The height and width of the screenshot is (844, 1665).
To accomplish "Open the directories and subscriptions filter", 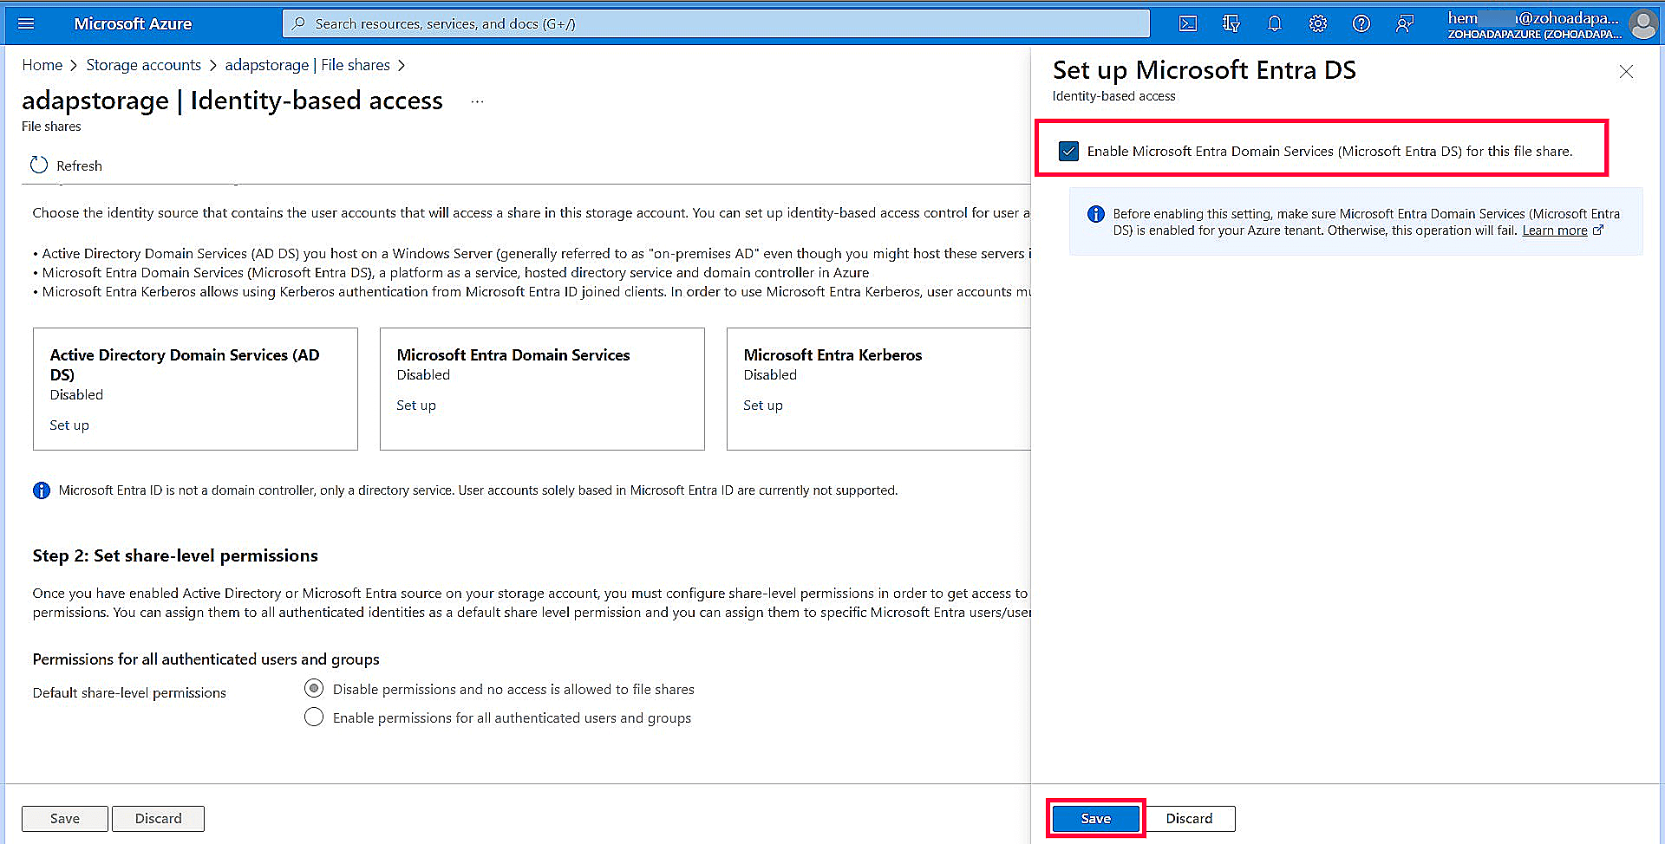I will 1231,23.
